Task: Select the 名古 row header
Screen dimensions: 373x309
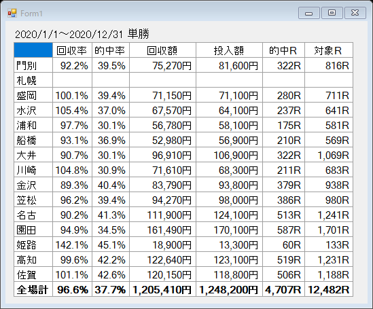Action: tap(33, 215)
